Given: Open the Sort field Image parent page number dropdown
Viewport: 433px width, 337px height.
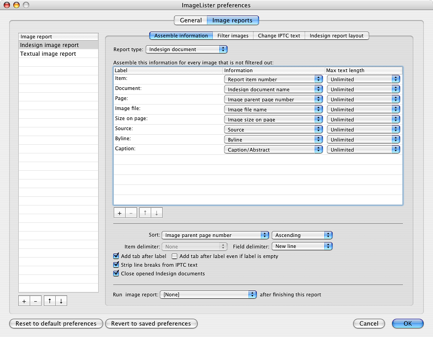Looking at the screenshot, I should point(215,235).
